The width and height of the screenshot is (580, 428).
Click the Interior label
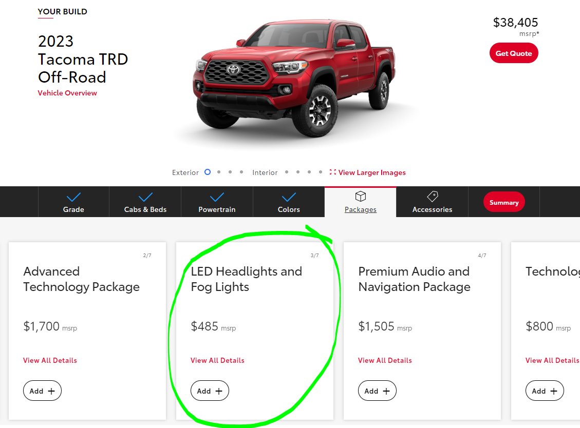tap(265, 172)
